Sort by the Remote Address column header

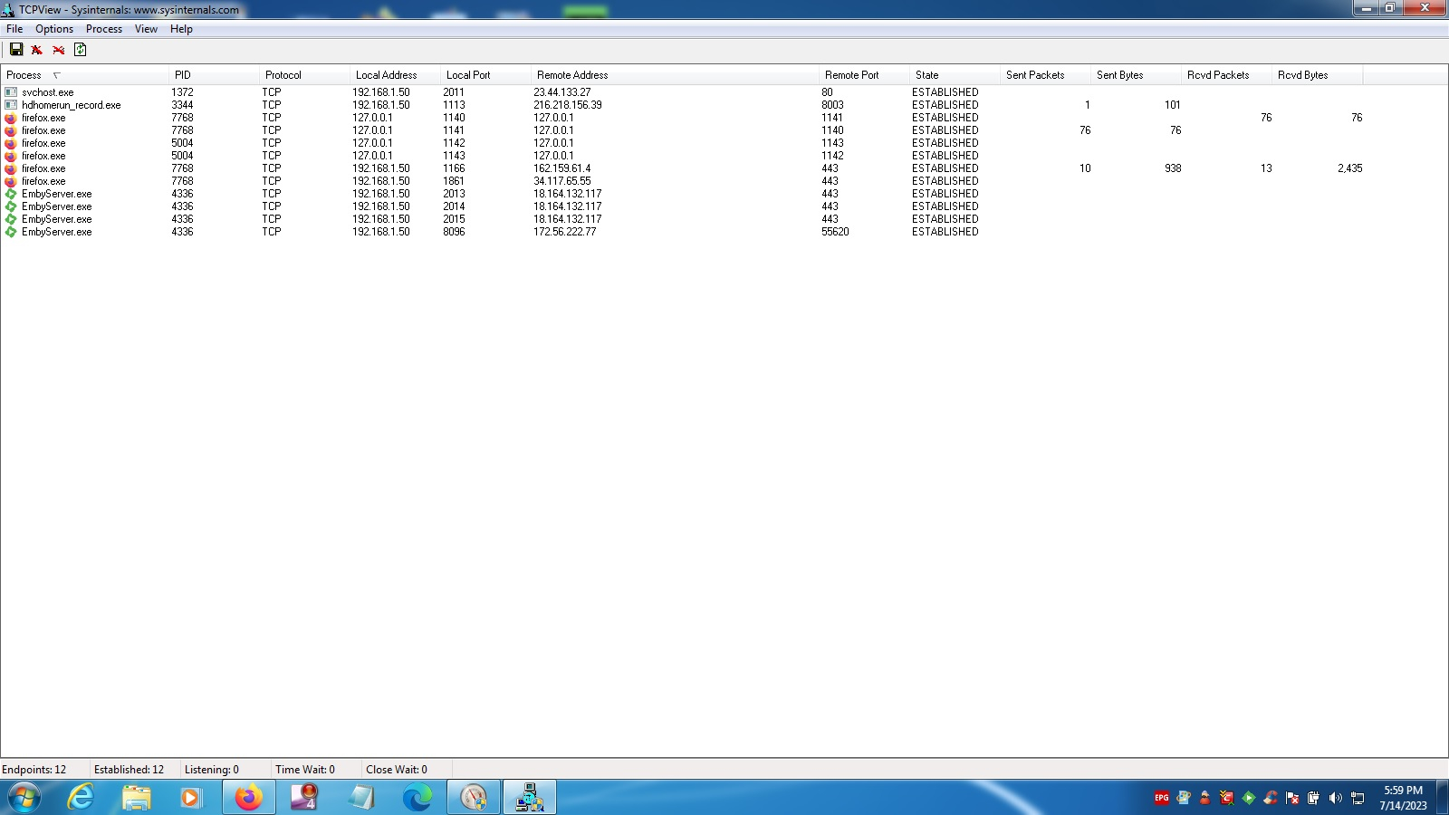pyautogui.click(x=675, y=75)
